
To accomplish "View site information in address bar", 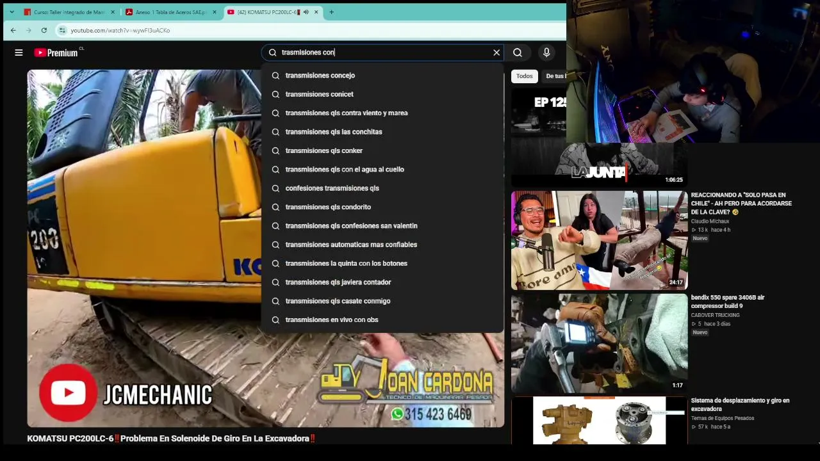I will click(62, 30).
